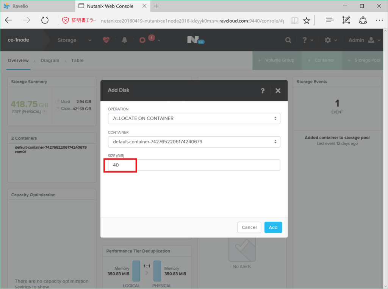The width and height of the screenshot is (388, 289).
Task: Close the Add Disk dialog
Action: [278, 91]
